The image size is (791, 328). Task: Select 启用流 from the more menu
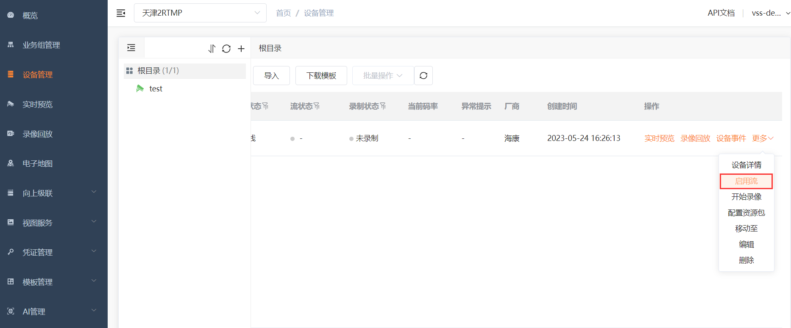click(746, 181)
